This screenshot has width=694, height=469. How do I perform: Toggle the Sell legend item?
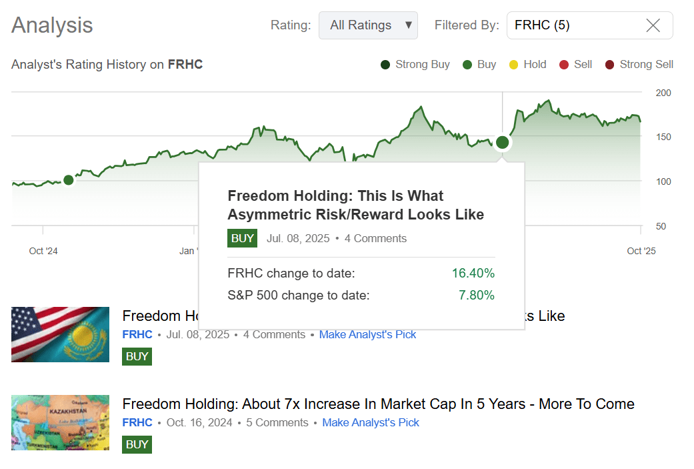click(x=575, y=65)
